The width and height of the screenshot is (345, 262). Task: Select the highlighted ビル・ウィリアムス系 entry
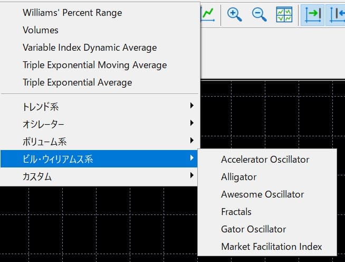[x=100, y=159]
